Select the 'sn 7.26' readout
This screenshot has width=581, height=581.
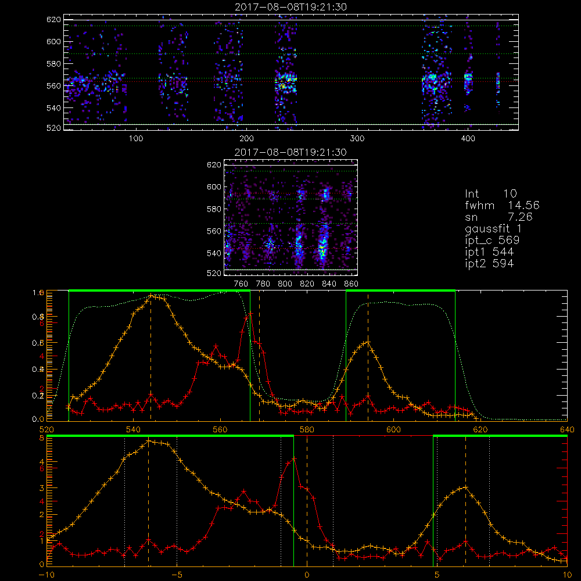point(498,217)
